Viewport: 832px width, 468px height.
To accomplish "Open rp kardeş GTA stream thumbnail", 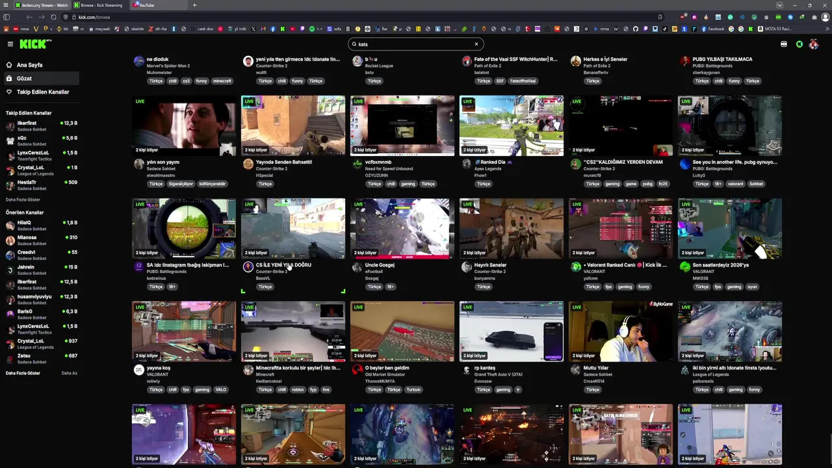I will 512,331.
